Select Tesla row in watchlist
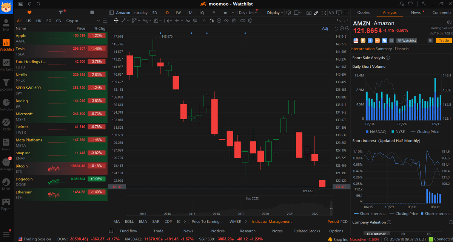This screenshot has width=453, height=242. 61,51
